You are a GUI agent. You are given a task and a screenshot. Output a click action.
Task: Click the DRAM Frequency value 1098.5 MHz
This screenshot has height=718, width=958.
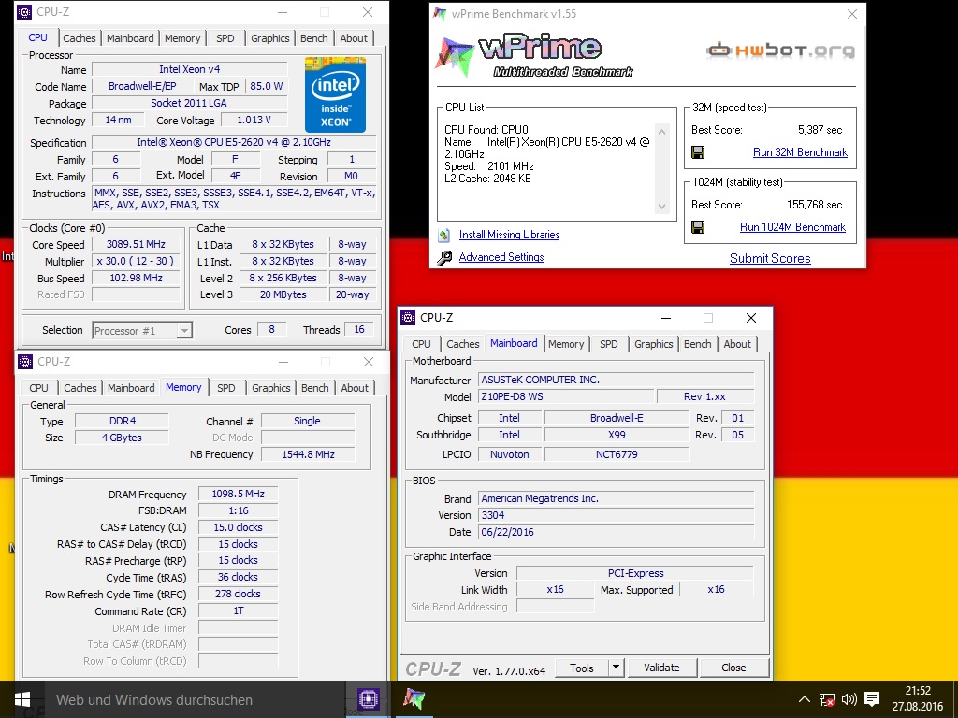239,494
